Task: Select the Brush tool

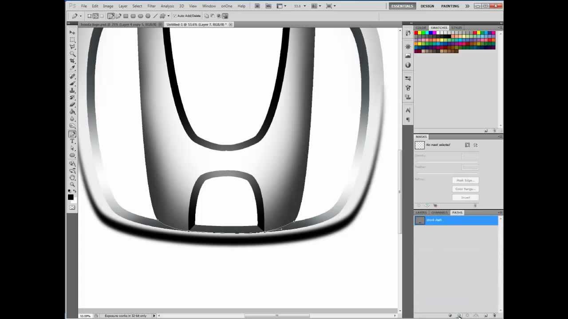Action: [72, 83]
